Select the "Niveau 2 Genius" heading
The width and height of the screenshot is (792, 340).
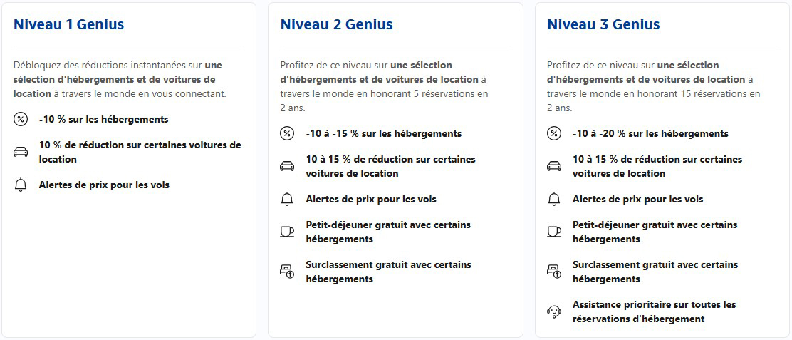coord(336,24)
